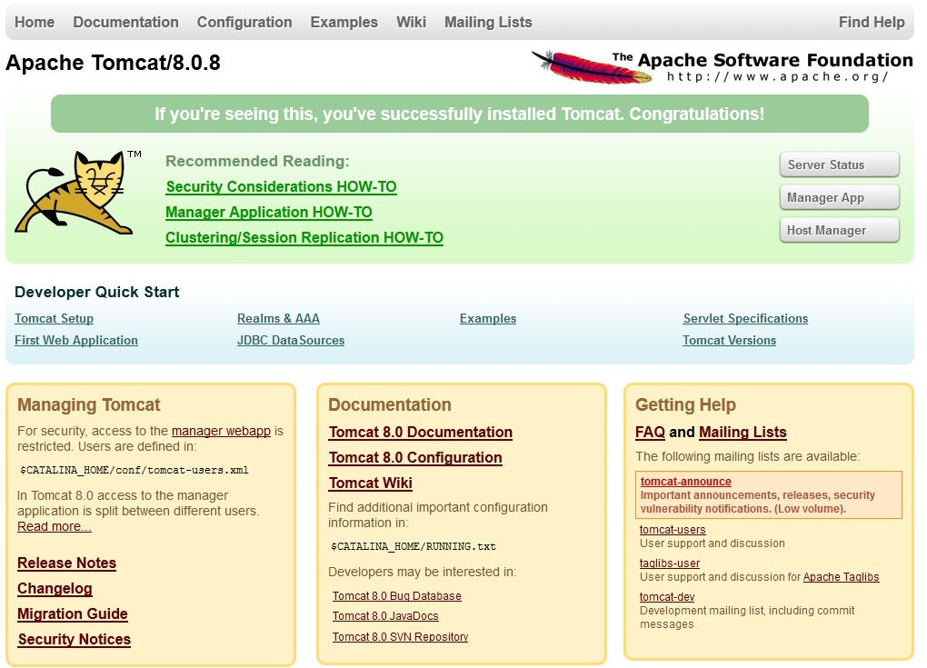Open Clustering/Session Replication HOW-TO link
This screenshot has width=927, height=668.
(x=304, y=237)
